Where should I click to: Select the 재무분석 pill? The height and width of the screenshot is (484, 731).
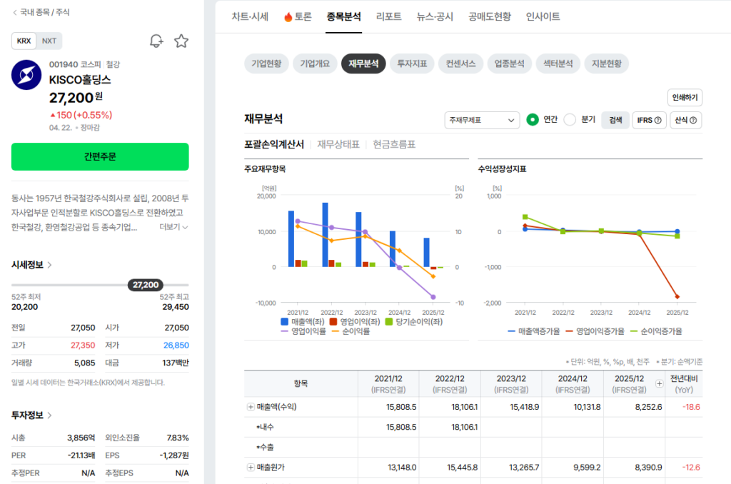363,64
